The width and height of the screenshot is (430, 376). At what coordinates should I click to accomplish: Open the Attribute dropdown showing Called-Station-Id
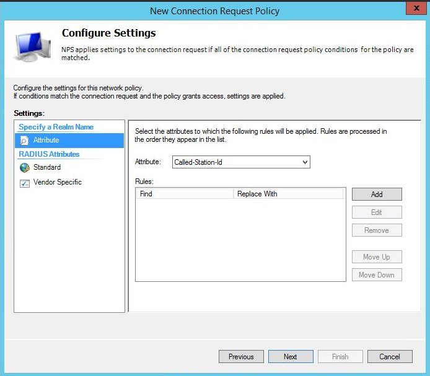(240, 162)
